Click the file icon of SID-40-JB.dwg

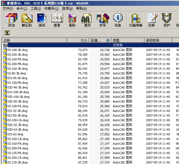pyautogui.click(x=5, y=87)
